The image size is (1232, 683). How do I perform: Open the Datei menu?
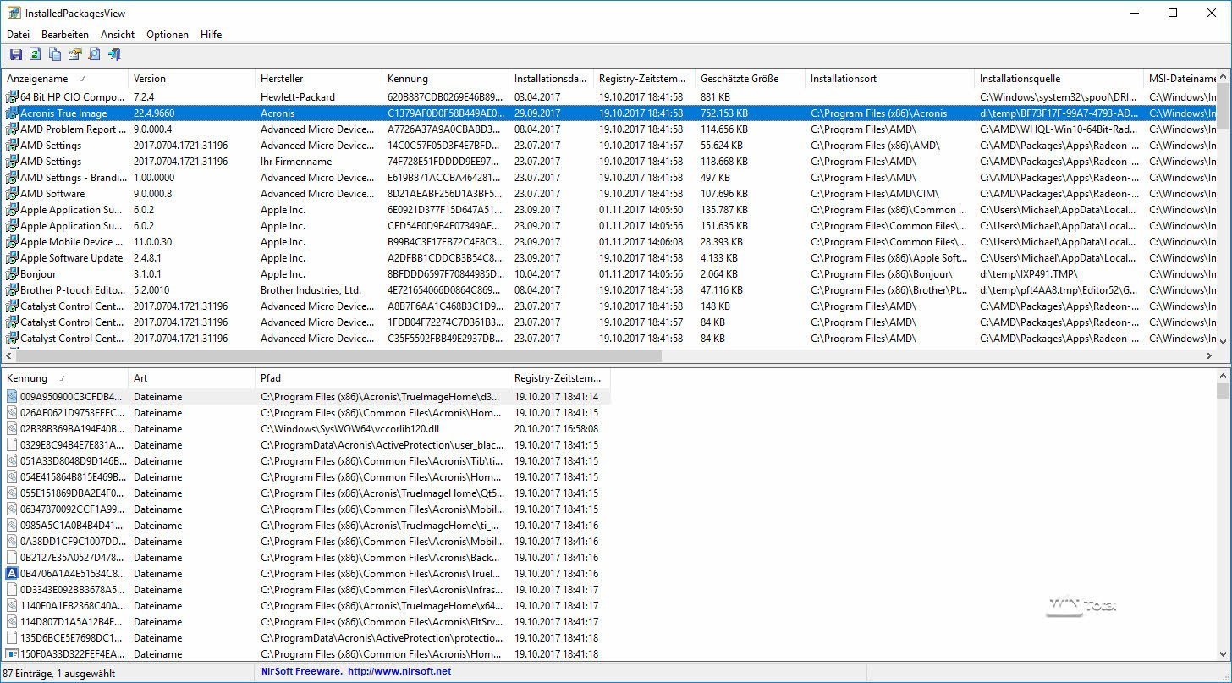(18, 35)
